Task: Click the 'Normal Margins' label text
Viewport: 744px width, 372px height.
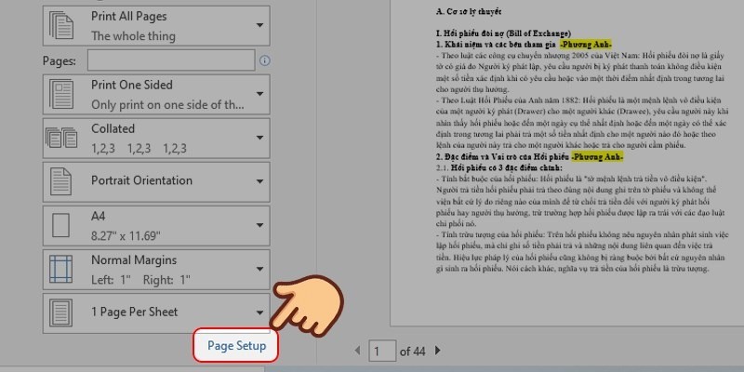Action: pyautogui.click(x=134, y=260)
